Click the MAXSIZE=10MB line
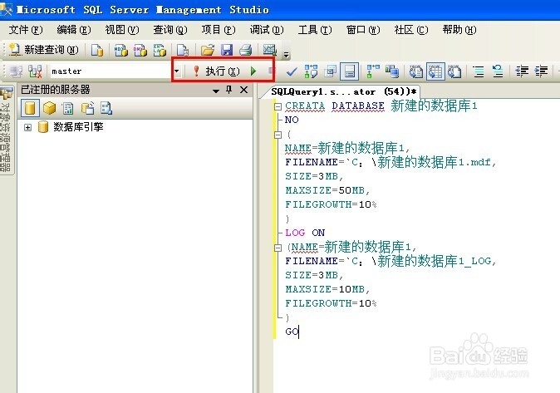Viewport: 560px width, 393px height. pos(327,289)
